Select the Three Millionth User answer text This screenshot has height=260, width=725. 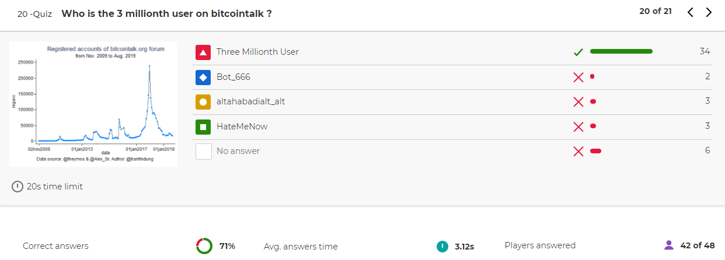click(x=257, y=52)
